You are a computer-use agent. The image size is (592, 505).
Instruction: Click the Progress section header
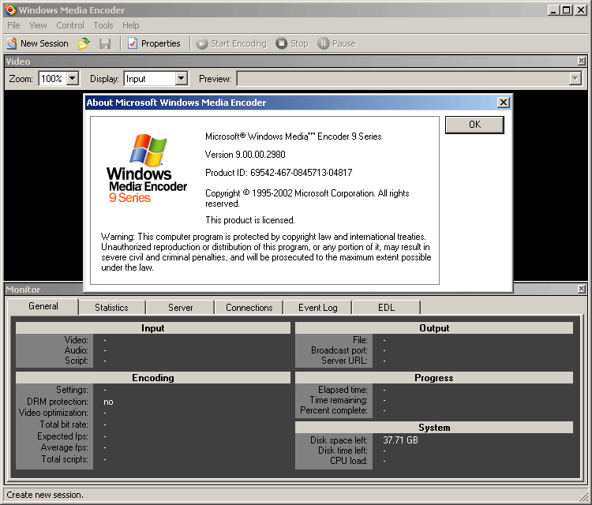(434, 378)
